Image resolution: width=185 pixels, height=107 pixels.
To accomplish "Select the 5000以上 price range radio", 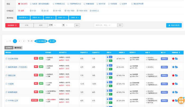I will [x=90, y=11].
